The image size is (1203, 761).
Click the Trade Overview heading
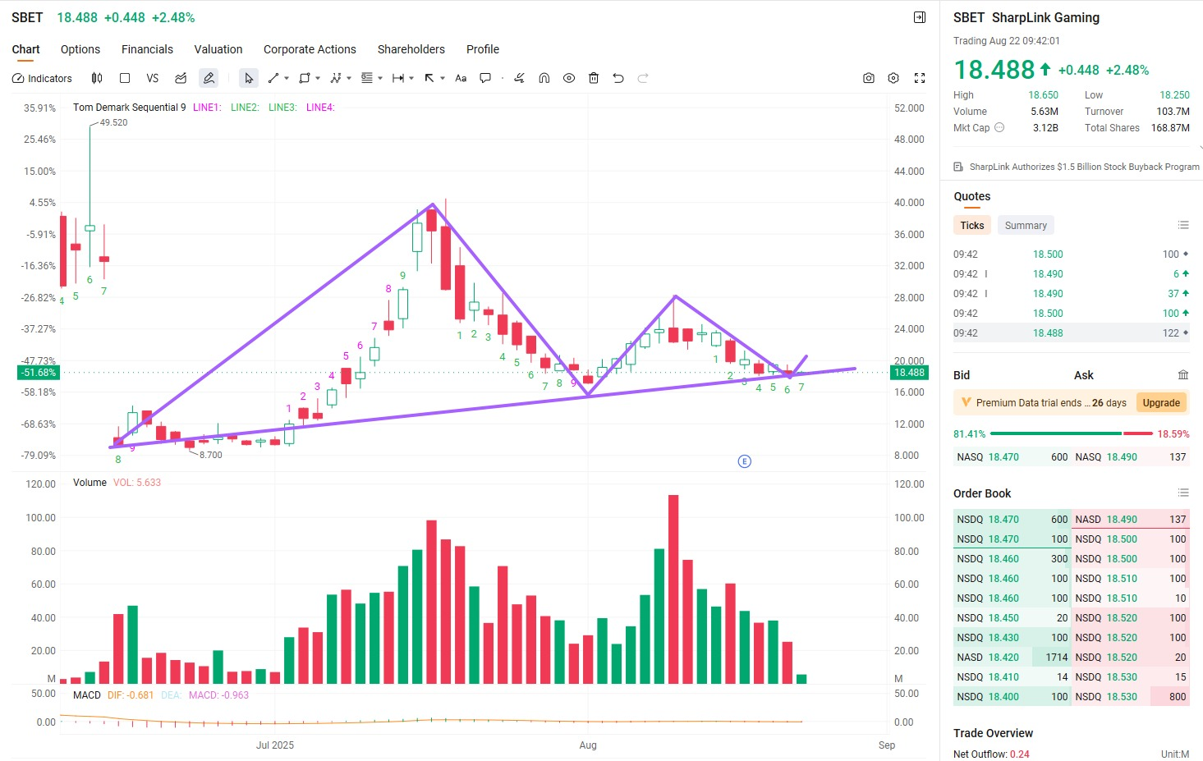click(x=994, y=733)
